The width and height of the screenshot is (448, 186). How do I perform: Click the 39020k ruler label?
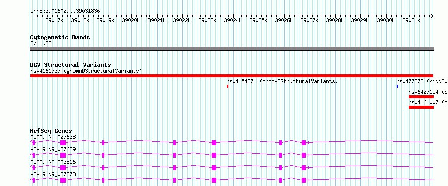(x=131, y=20)
